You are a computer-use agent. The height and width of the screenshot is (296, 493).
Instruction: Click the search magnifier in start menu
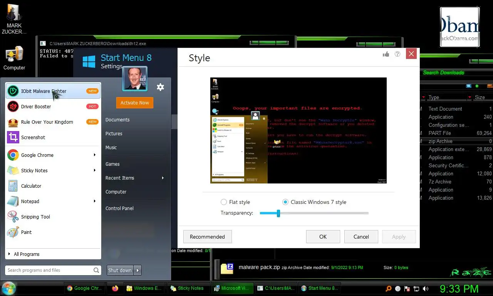click(96, 270)
